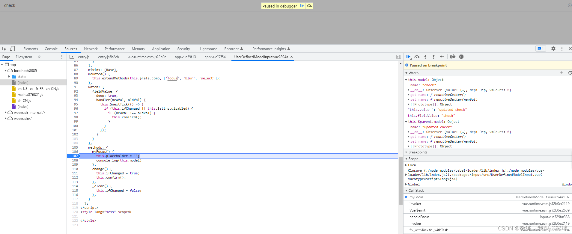
Task: Collapse the Watch section
Action: coord(407,73)
